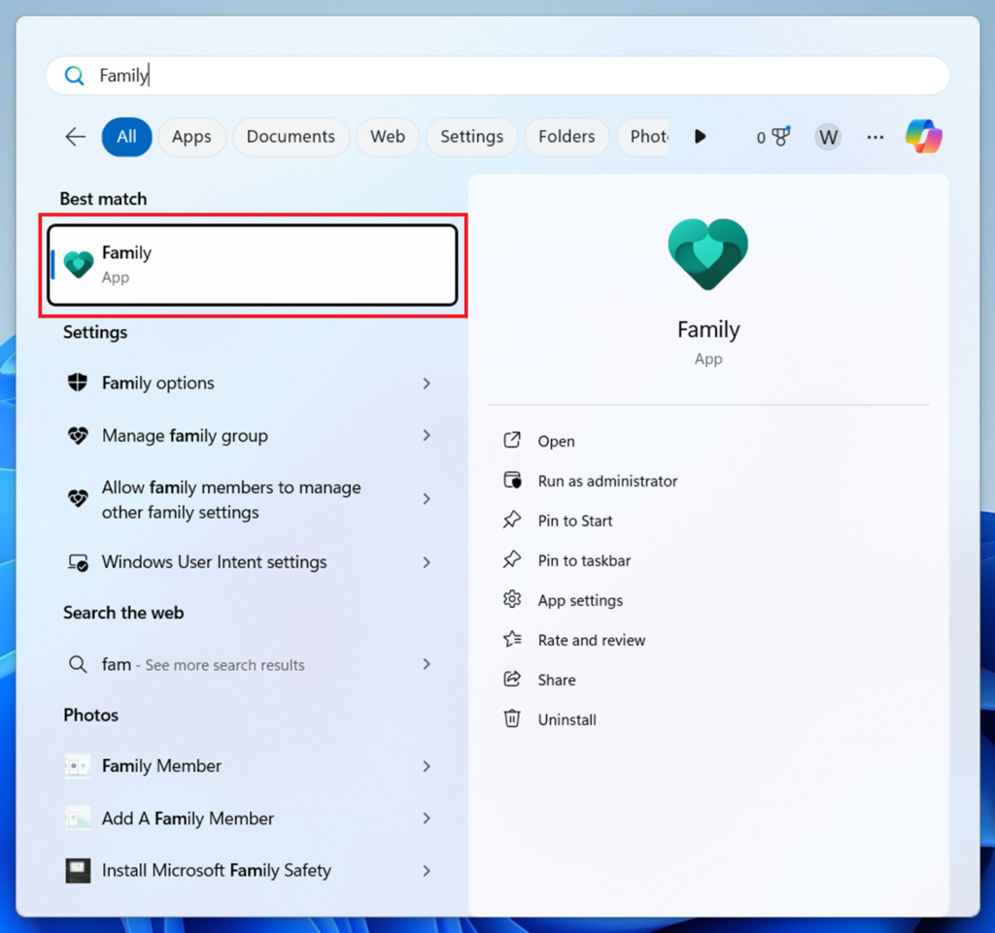Click the Uninstall trash can icon
This screenshot has height=933, width=995.
[512, 719]
